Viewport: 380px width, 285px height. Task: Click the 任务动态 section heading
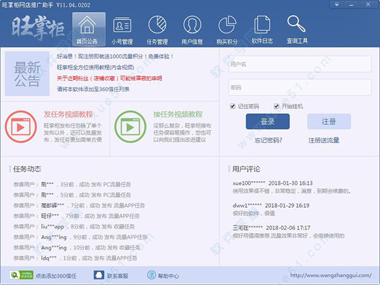click(x=27, y=169)
